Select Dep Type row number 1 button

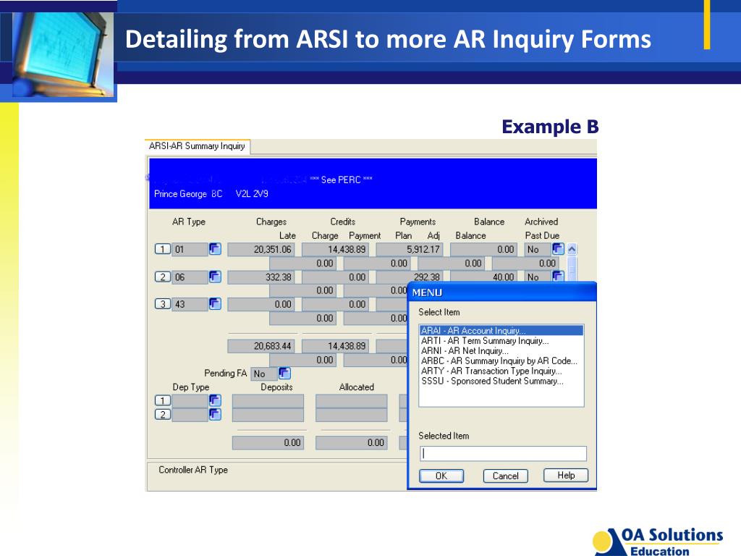click(x=163, y=401)
